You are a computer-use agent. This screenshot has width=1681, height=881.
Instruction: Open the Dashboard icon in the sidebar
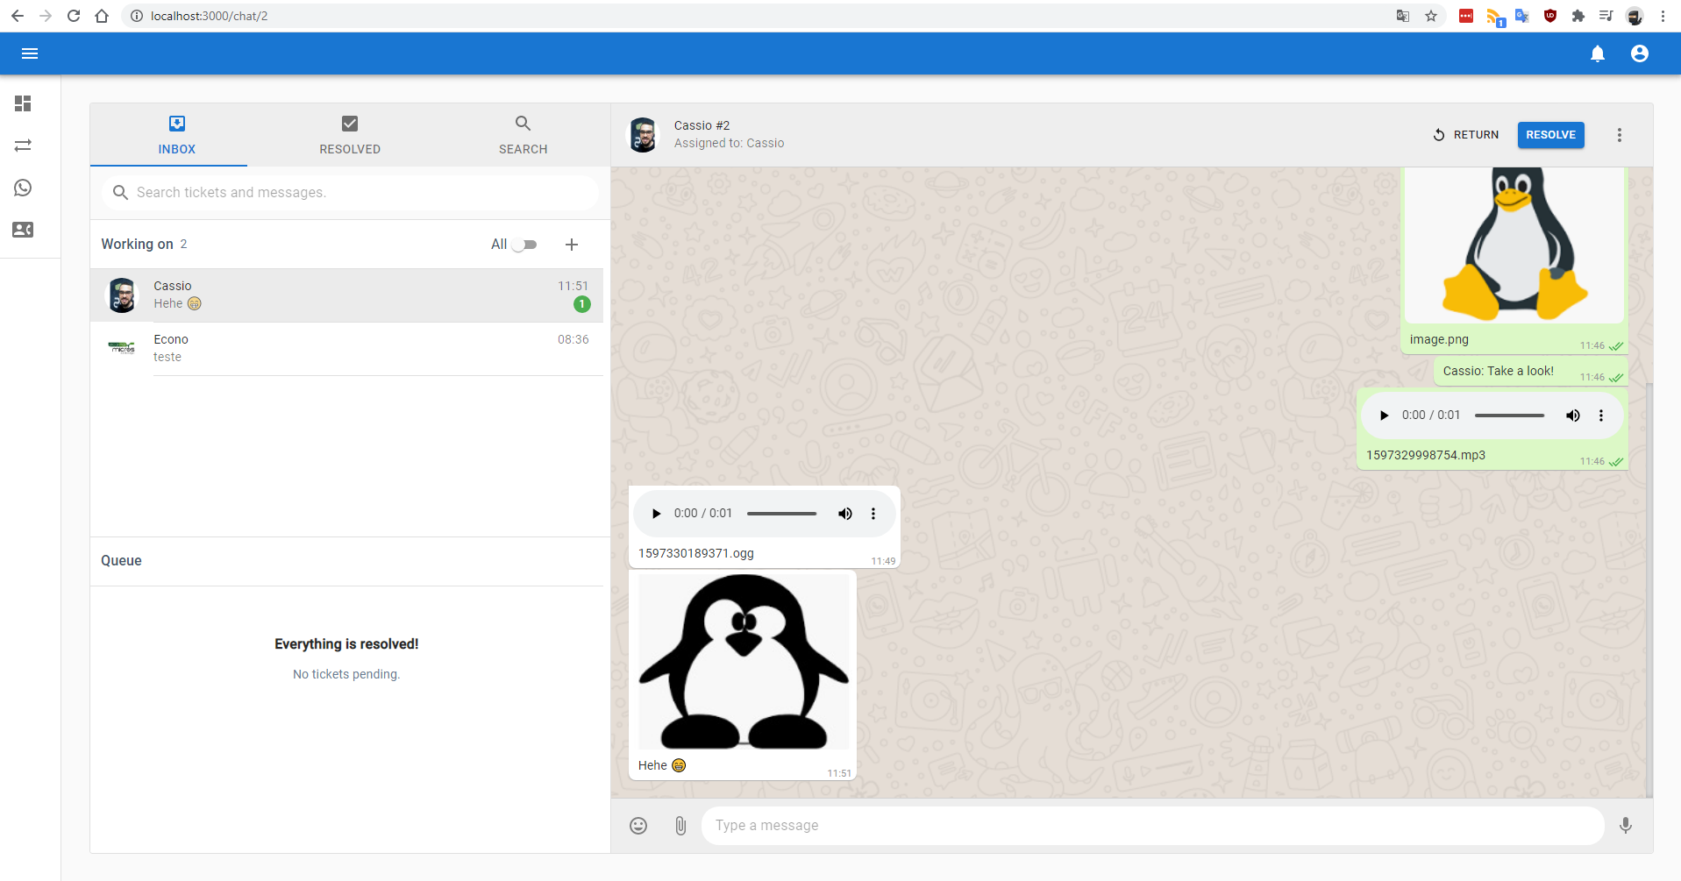23,103
